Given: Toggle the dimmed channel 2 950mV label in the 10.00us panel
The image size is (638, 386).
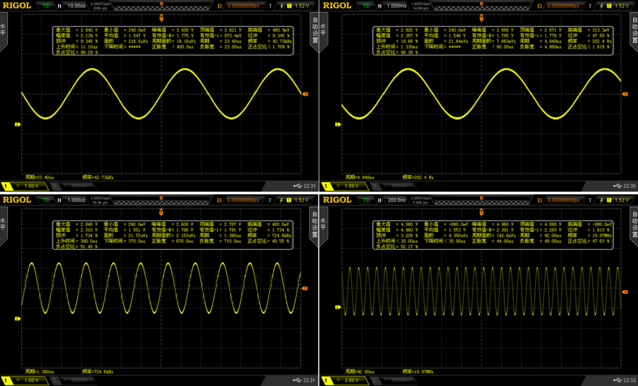Looking at the screenshot, I should tap(72, 186).
